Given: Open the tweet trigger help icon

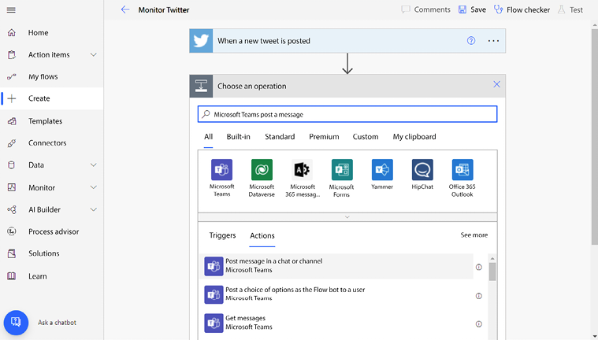Looking at the screenshot, I should [471, 41].
